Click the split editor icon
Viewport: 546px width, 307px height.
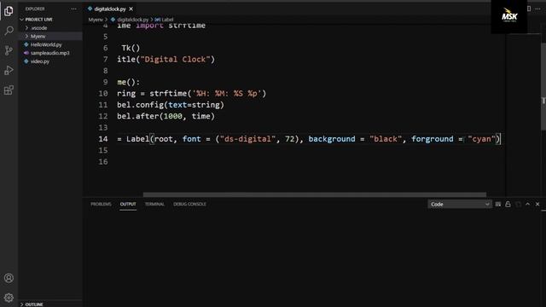coord(529,9)
